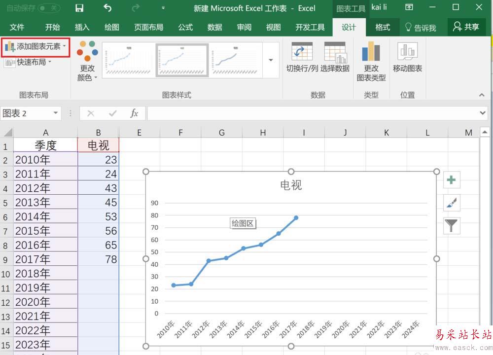The height and width of the screenshot is (355, 493).
Task: Switch to the 插入 tab
Action: pos(82,27)
